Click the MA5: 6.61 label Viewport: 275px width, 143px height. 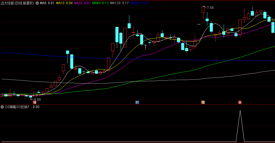[47, 3]
